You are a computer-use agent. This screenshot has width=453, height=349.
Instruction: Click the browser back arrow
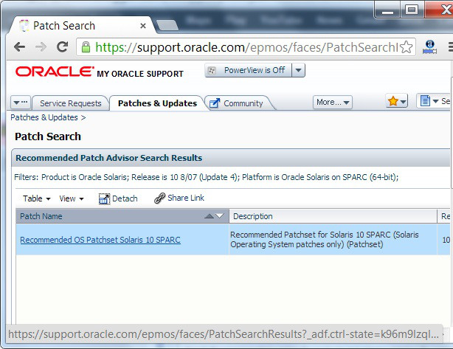[19, 47]
